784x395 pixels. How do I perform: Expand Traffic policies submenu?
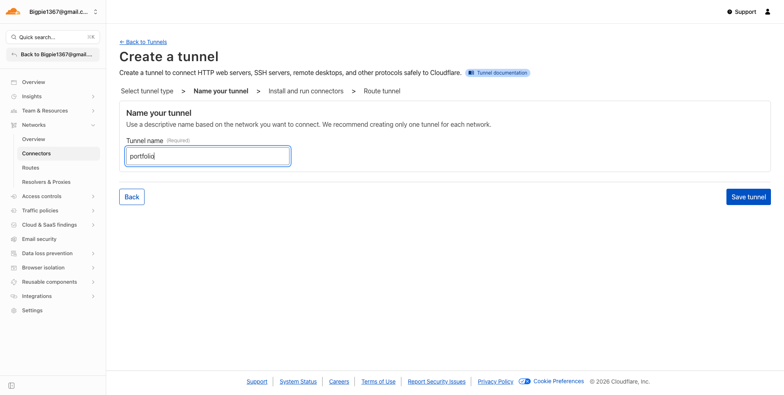pyautogui.click(x=93, y=211)
